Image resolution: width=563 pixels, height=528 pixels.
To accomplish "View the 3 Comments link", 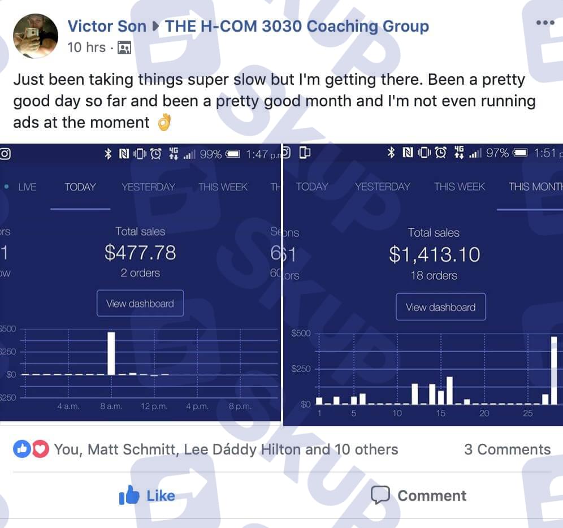I will (507, 449).
